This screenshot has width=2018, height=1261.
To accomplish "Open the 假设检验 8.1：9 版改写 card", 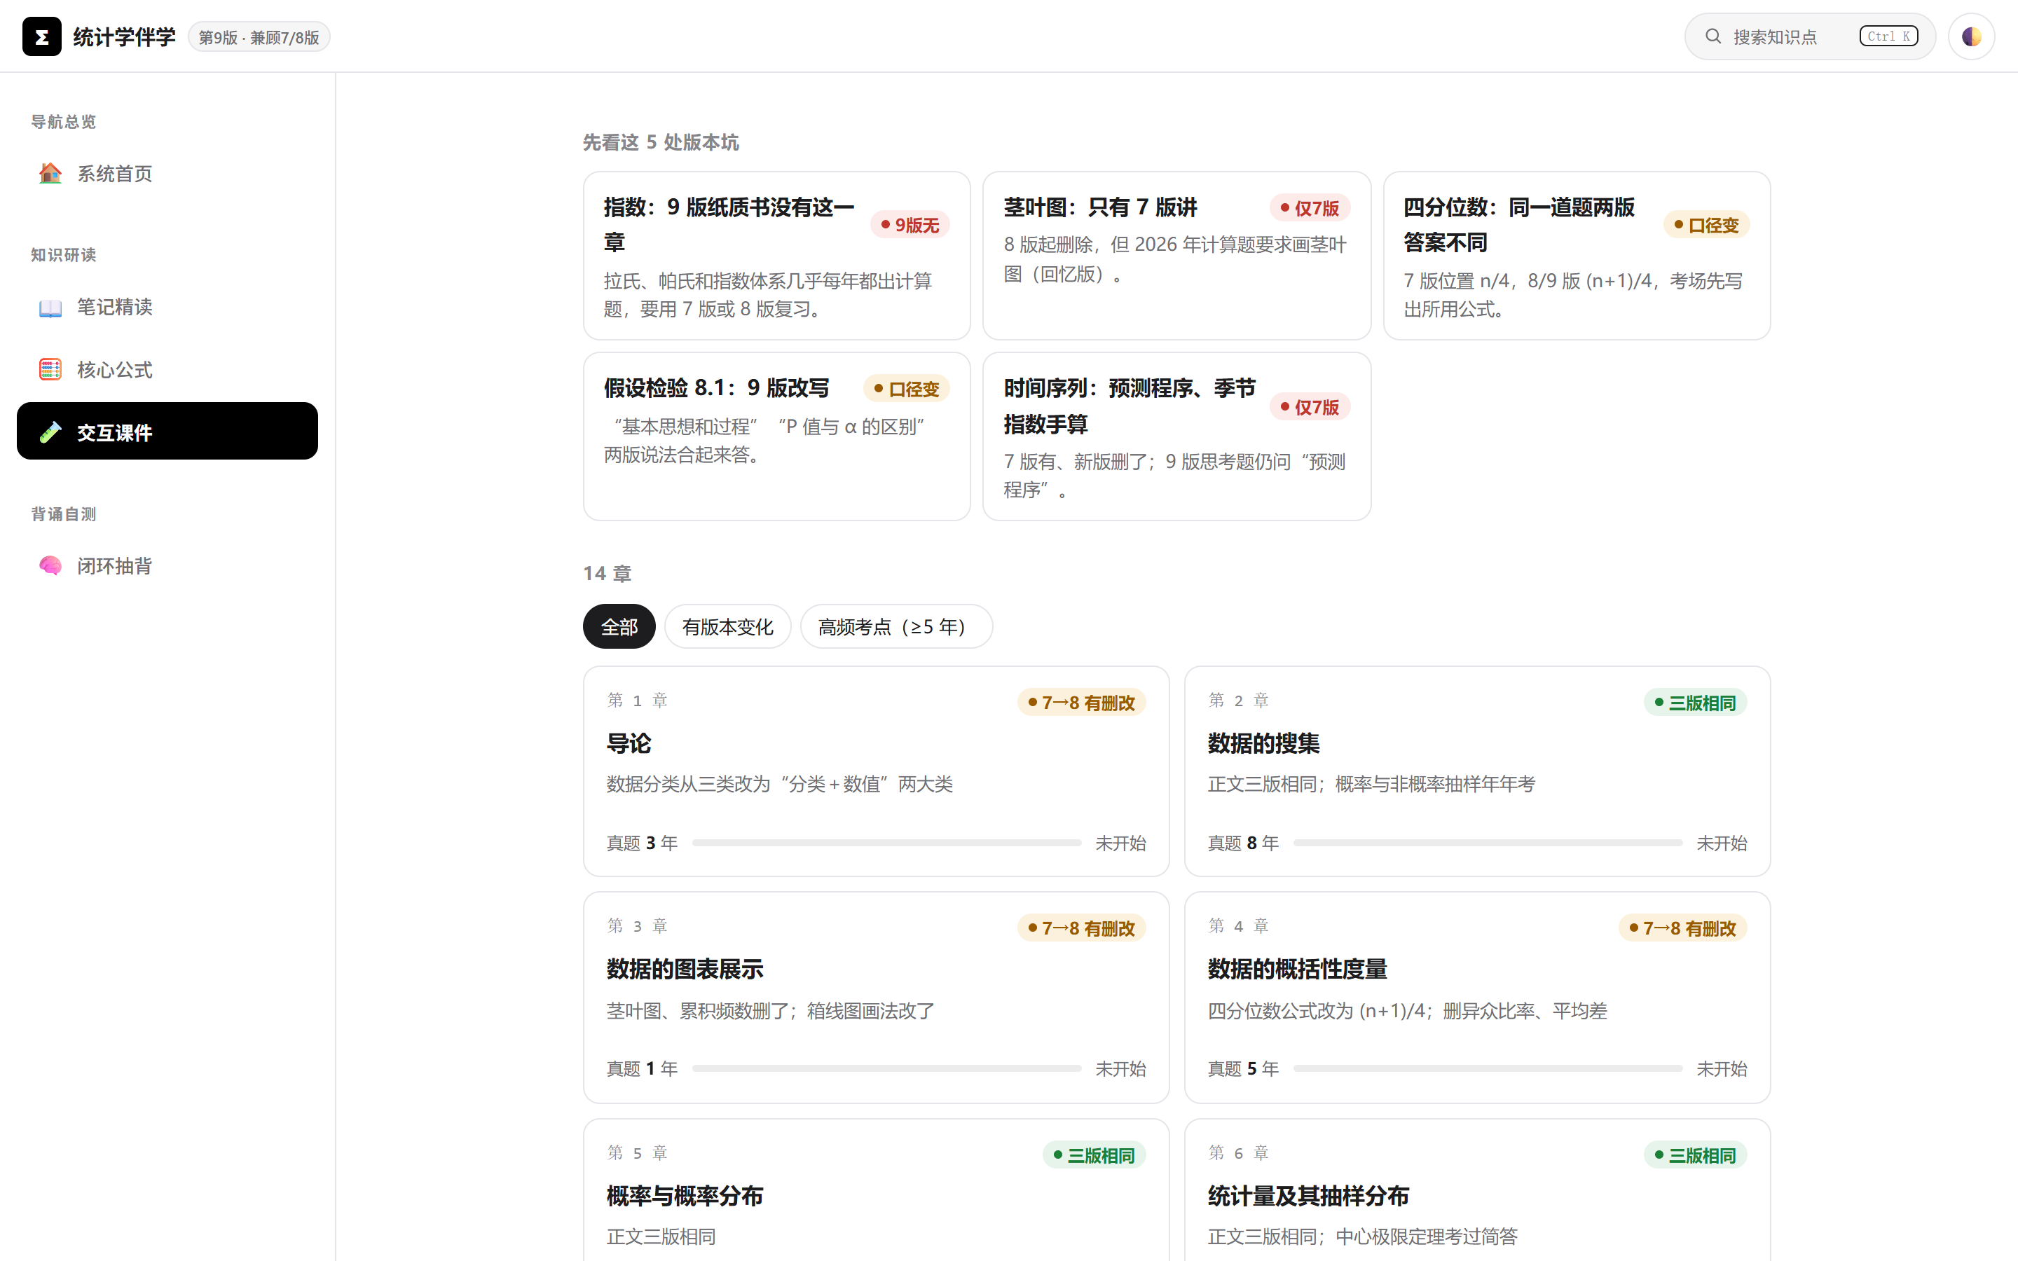I will 776,436.
